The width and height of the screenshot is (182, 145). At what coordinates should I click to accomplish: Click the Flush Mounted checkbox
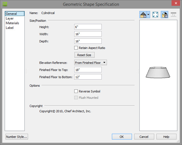tap(76, 97)
